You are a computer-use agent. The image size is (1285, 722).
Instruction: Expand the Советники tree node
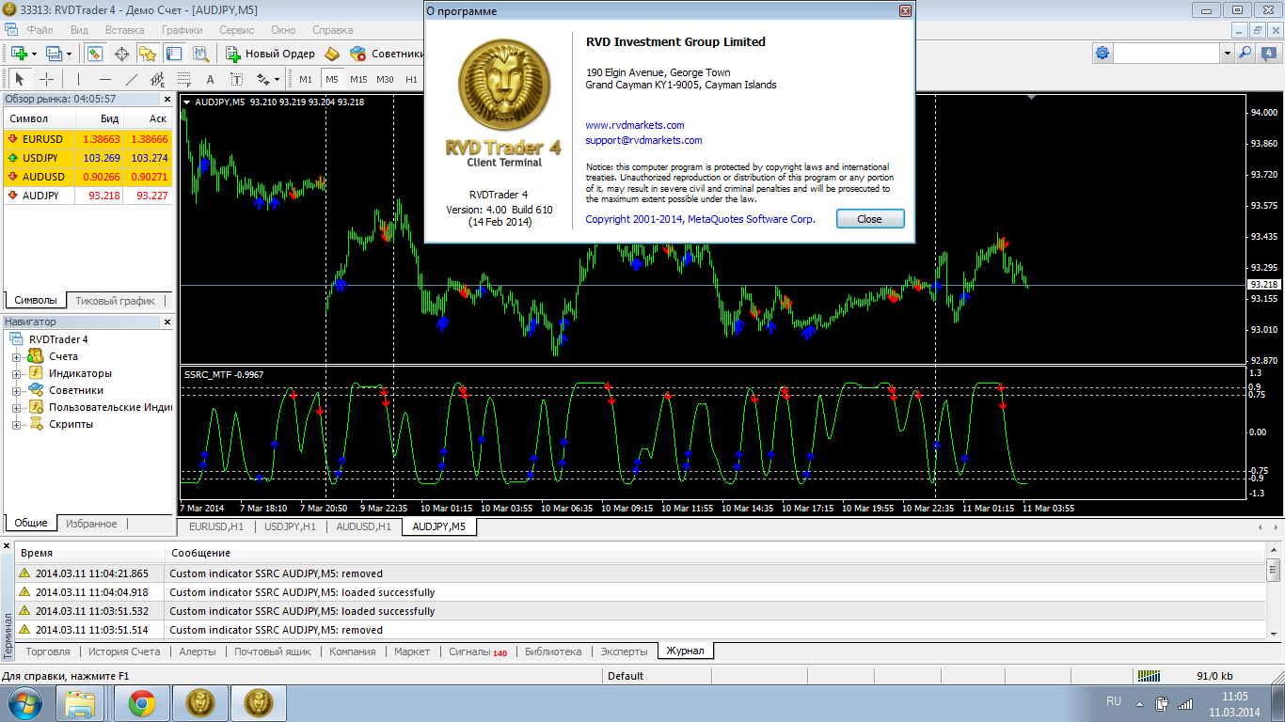click(x=16, y=391)
